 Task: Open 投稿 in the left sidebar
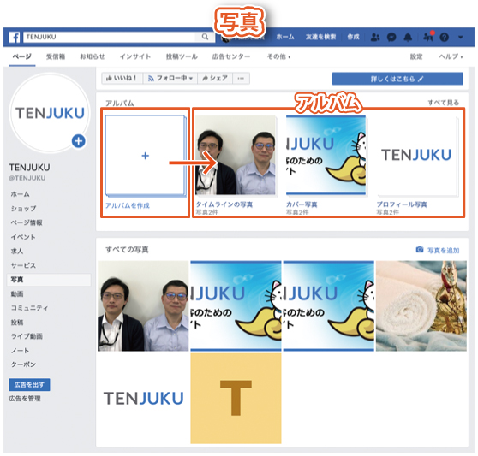coord(17,322)
